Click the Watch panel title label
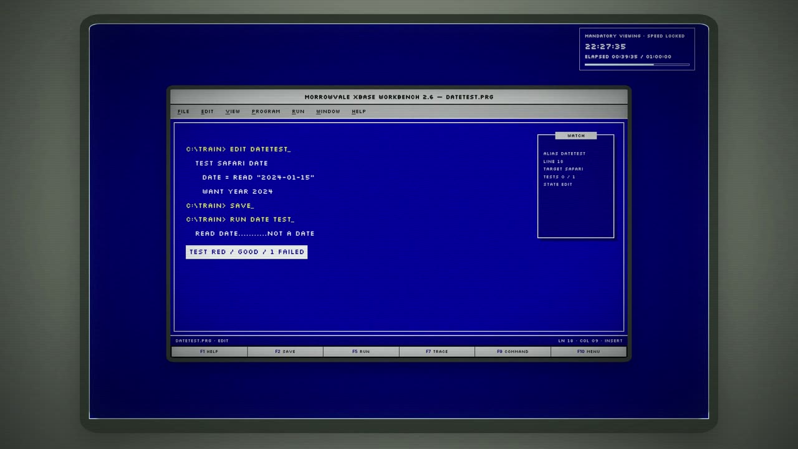 point(576,135)
